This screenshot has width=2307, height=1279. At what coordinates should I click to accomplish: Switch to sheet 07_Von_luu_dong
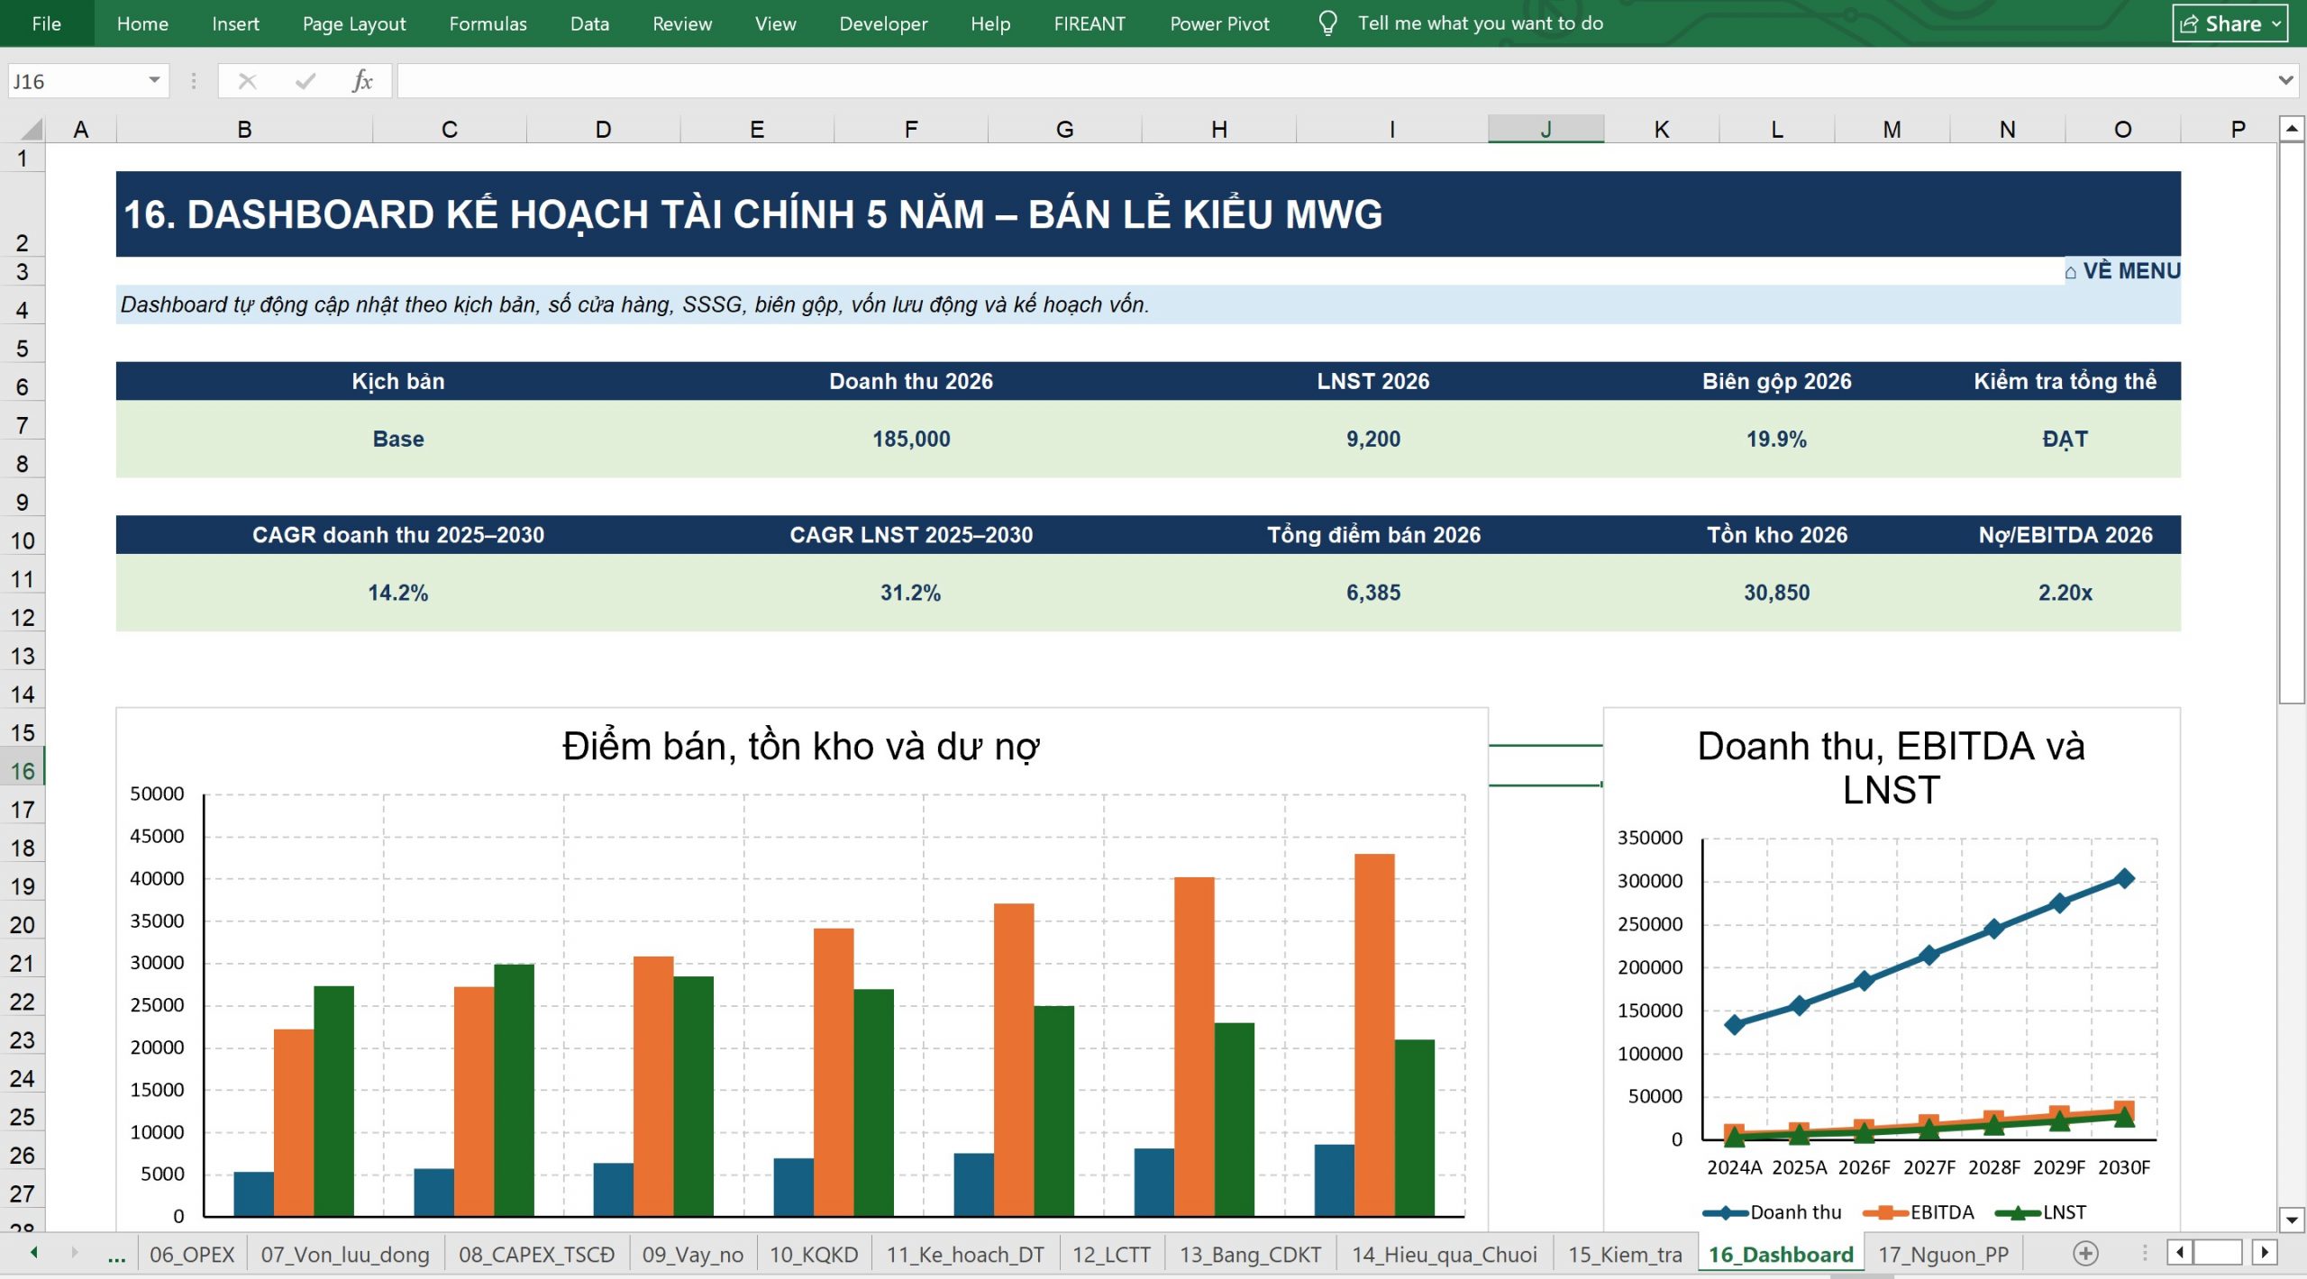pyautogui.click(x=345, y=1254)
